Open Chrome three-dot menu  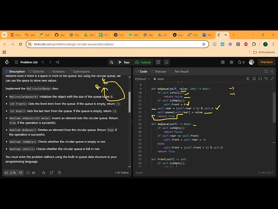click(273, 44)
